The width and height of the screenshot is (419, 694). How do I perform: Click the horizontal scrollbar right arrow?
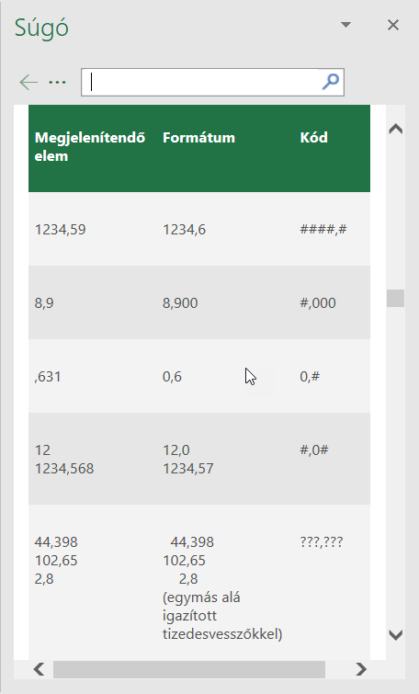coord(361,669)
